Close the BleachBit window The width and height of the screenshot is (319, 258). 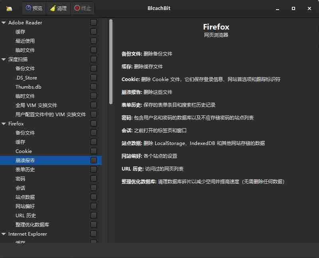click(x=310, y=8)
